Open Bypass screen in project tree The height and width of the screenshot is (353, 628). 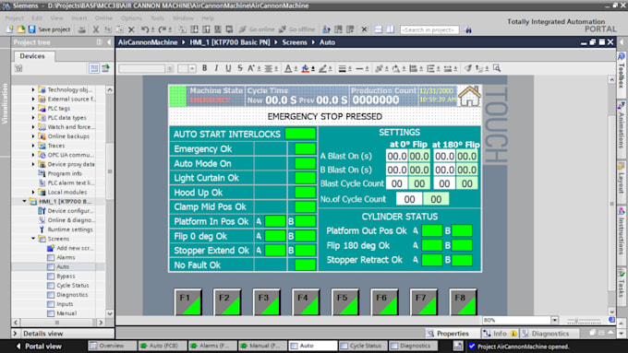[x=66, y=277]
